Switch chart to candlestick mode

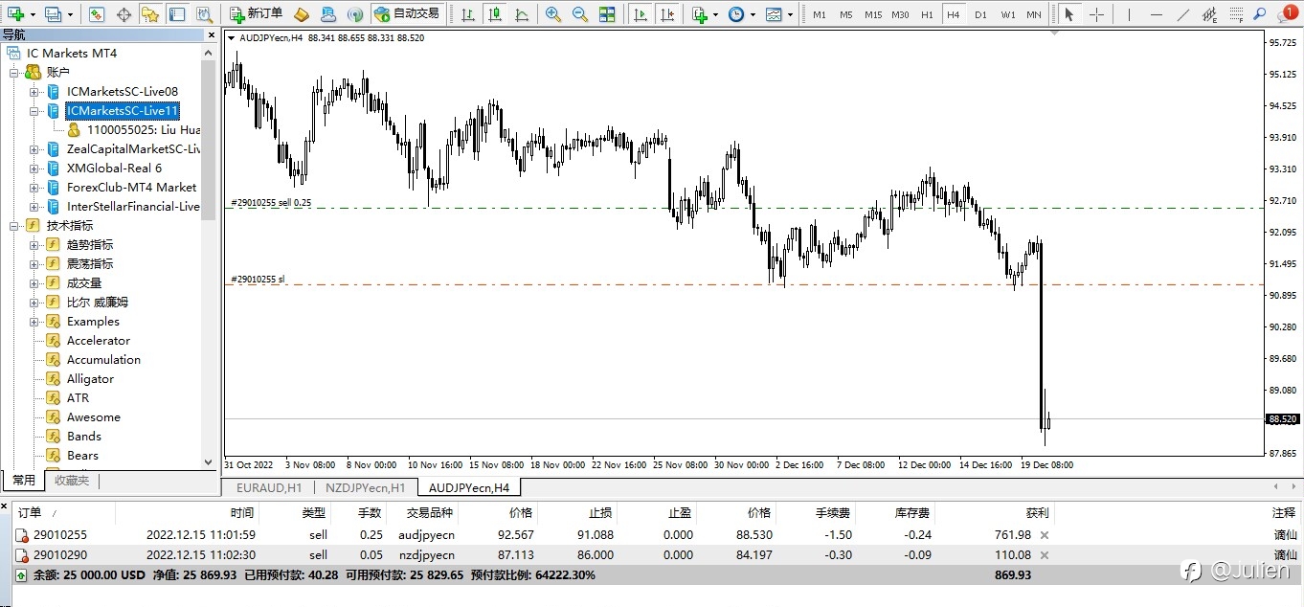(494, 14)
